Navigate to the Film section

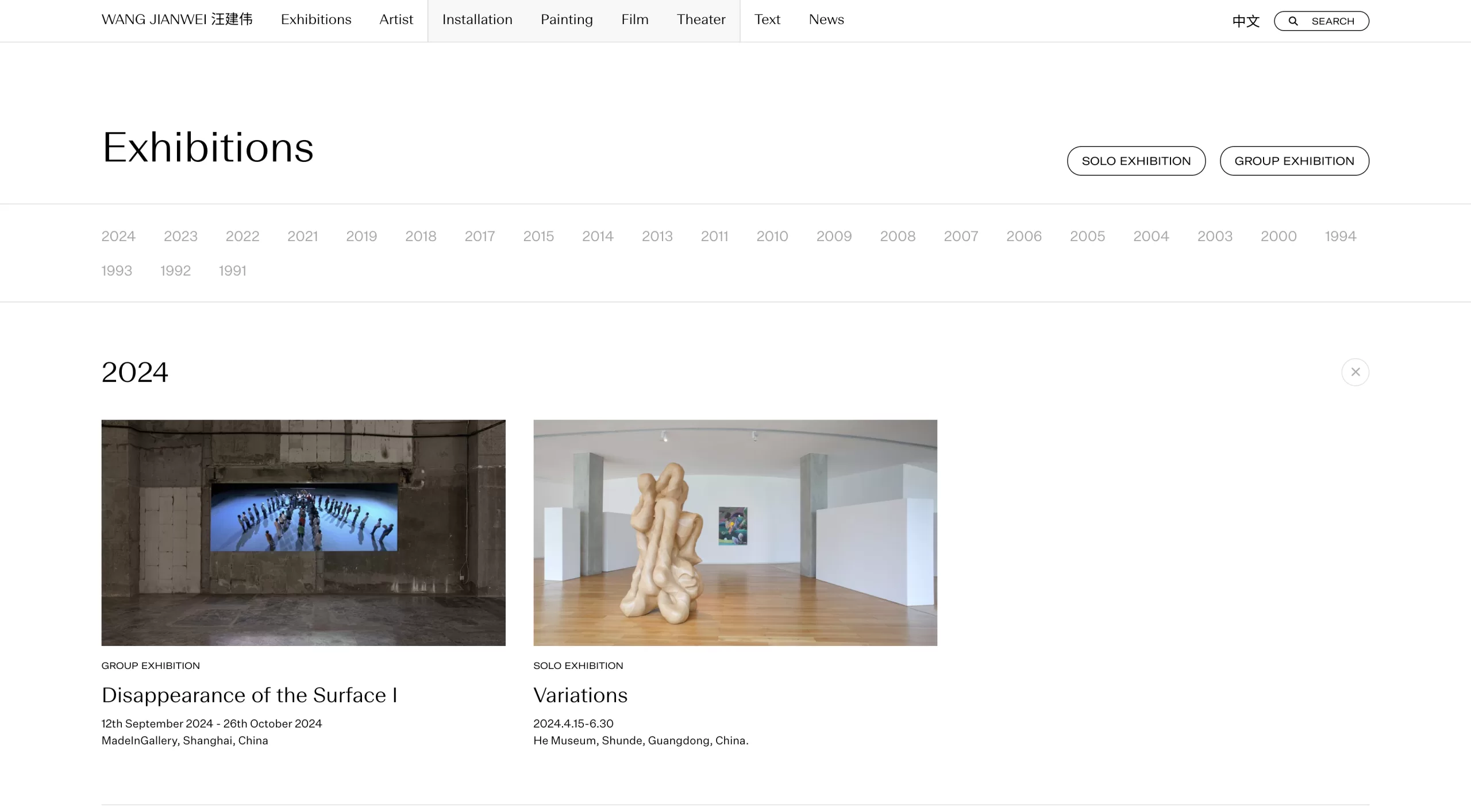635,20
